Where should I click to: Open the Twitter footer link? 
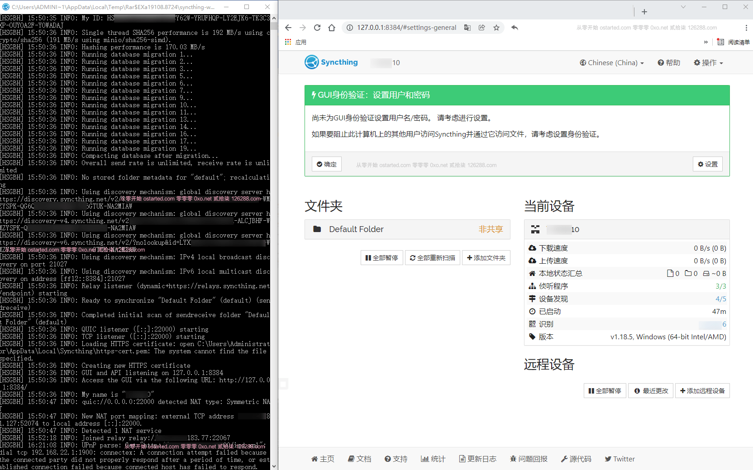620,459
